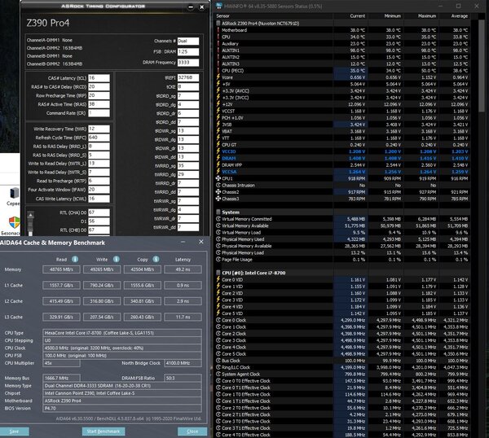Click the Write info icon in AIDA64
This screenshot has width=489, height=438.
[x=116, y=259]
